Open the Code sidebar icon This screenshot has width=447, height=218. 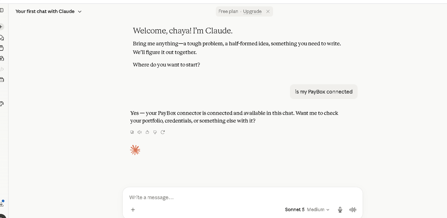coord(1,69)
